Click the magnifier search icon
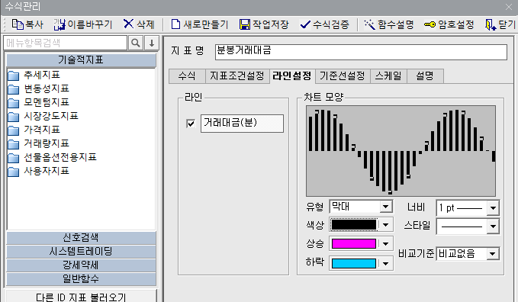This screenshot has height=302, width=518. click(136, 43)
